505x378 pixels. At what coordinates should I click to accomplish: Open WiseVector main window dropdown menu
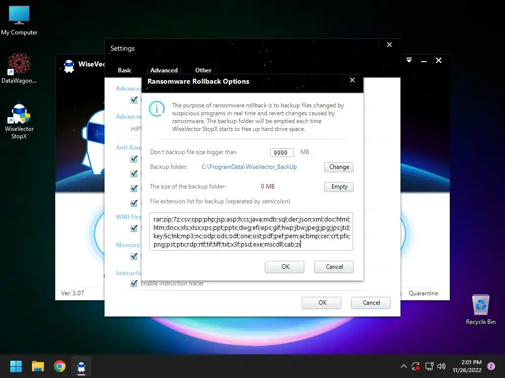click(409, 60)
